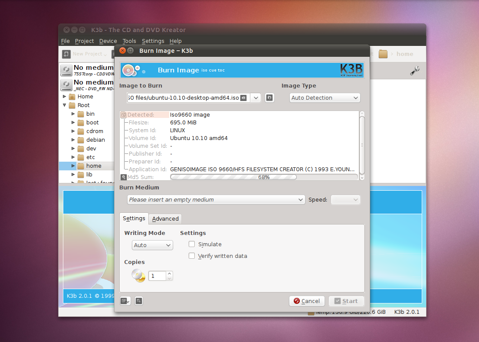Open the File menu in K3b main window

65,41
